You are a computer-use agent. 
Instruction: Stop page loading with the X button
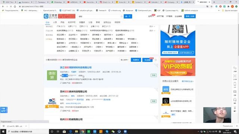[11, 7]
